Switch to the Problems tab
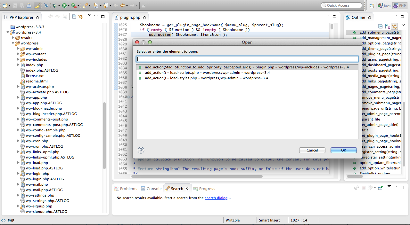Image resolution: width=410 pixels, height=225 pixels. (x=126, y=189)
